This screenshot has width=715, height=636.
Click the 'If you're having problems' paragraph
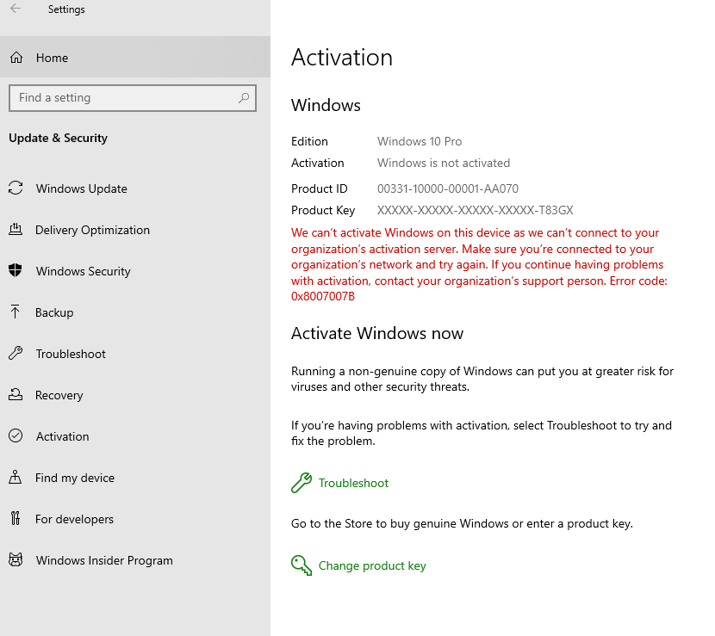click(482, 433)
